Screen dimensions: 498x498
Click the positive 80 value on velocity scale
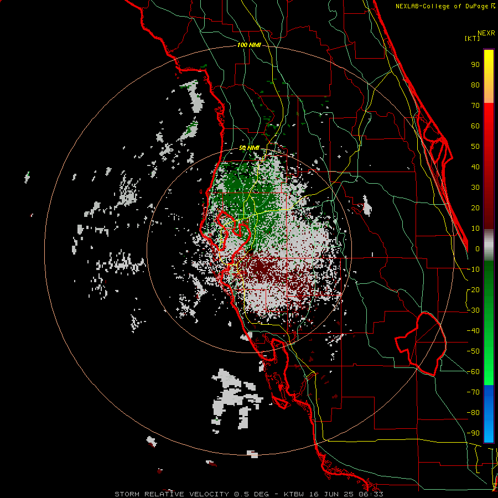475,85
